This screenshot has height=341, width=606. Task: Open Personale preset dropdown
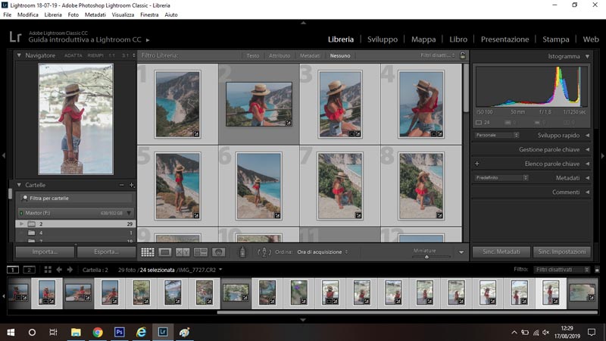pos(497,136)
